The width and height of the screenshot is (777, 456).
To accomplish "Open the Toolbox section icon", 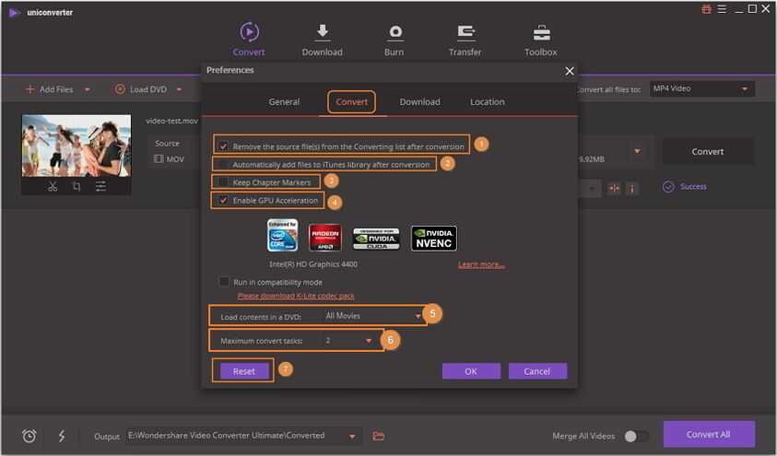I will coord(541,34).
